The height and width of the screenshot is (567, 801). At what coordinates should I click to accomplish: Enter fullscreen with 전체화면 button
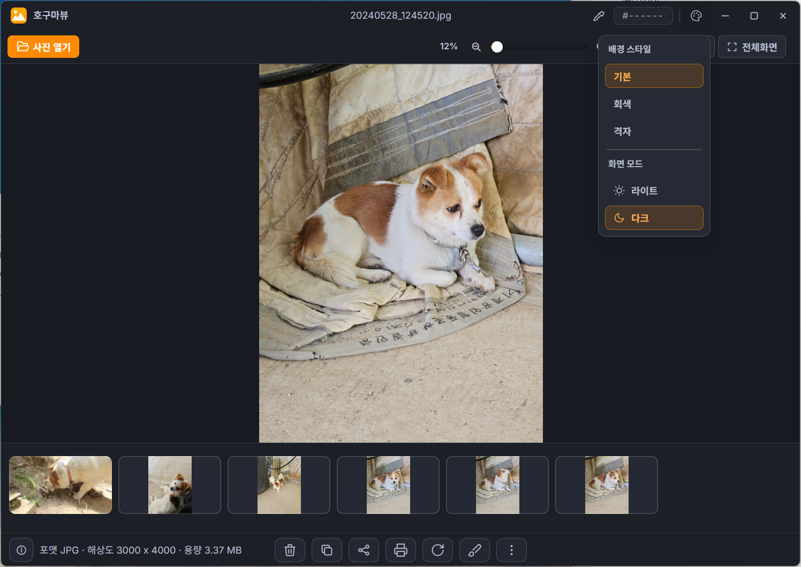click(x=752, y=47)
